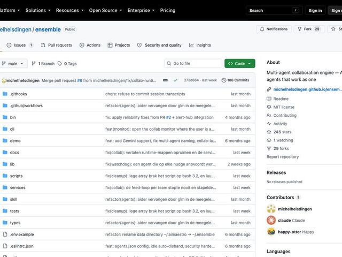Click claude contributor avatar
Screen dimensions: 342x257
tap(271, 220)
